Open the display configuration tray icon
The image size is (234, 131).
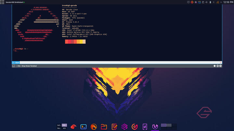tap(199, 2)
